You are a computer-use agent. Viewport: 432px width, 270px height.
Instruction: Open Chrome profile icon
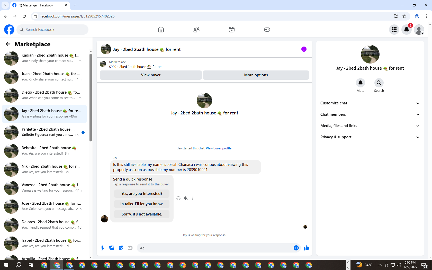point(417,16)
